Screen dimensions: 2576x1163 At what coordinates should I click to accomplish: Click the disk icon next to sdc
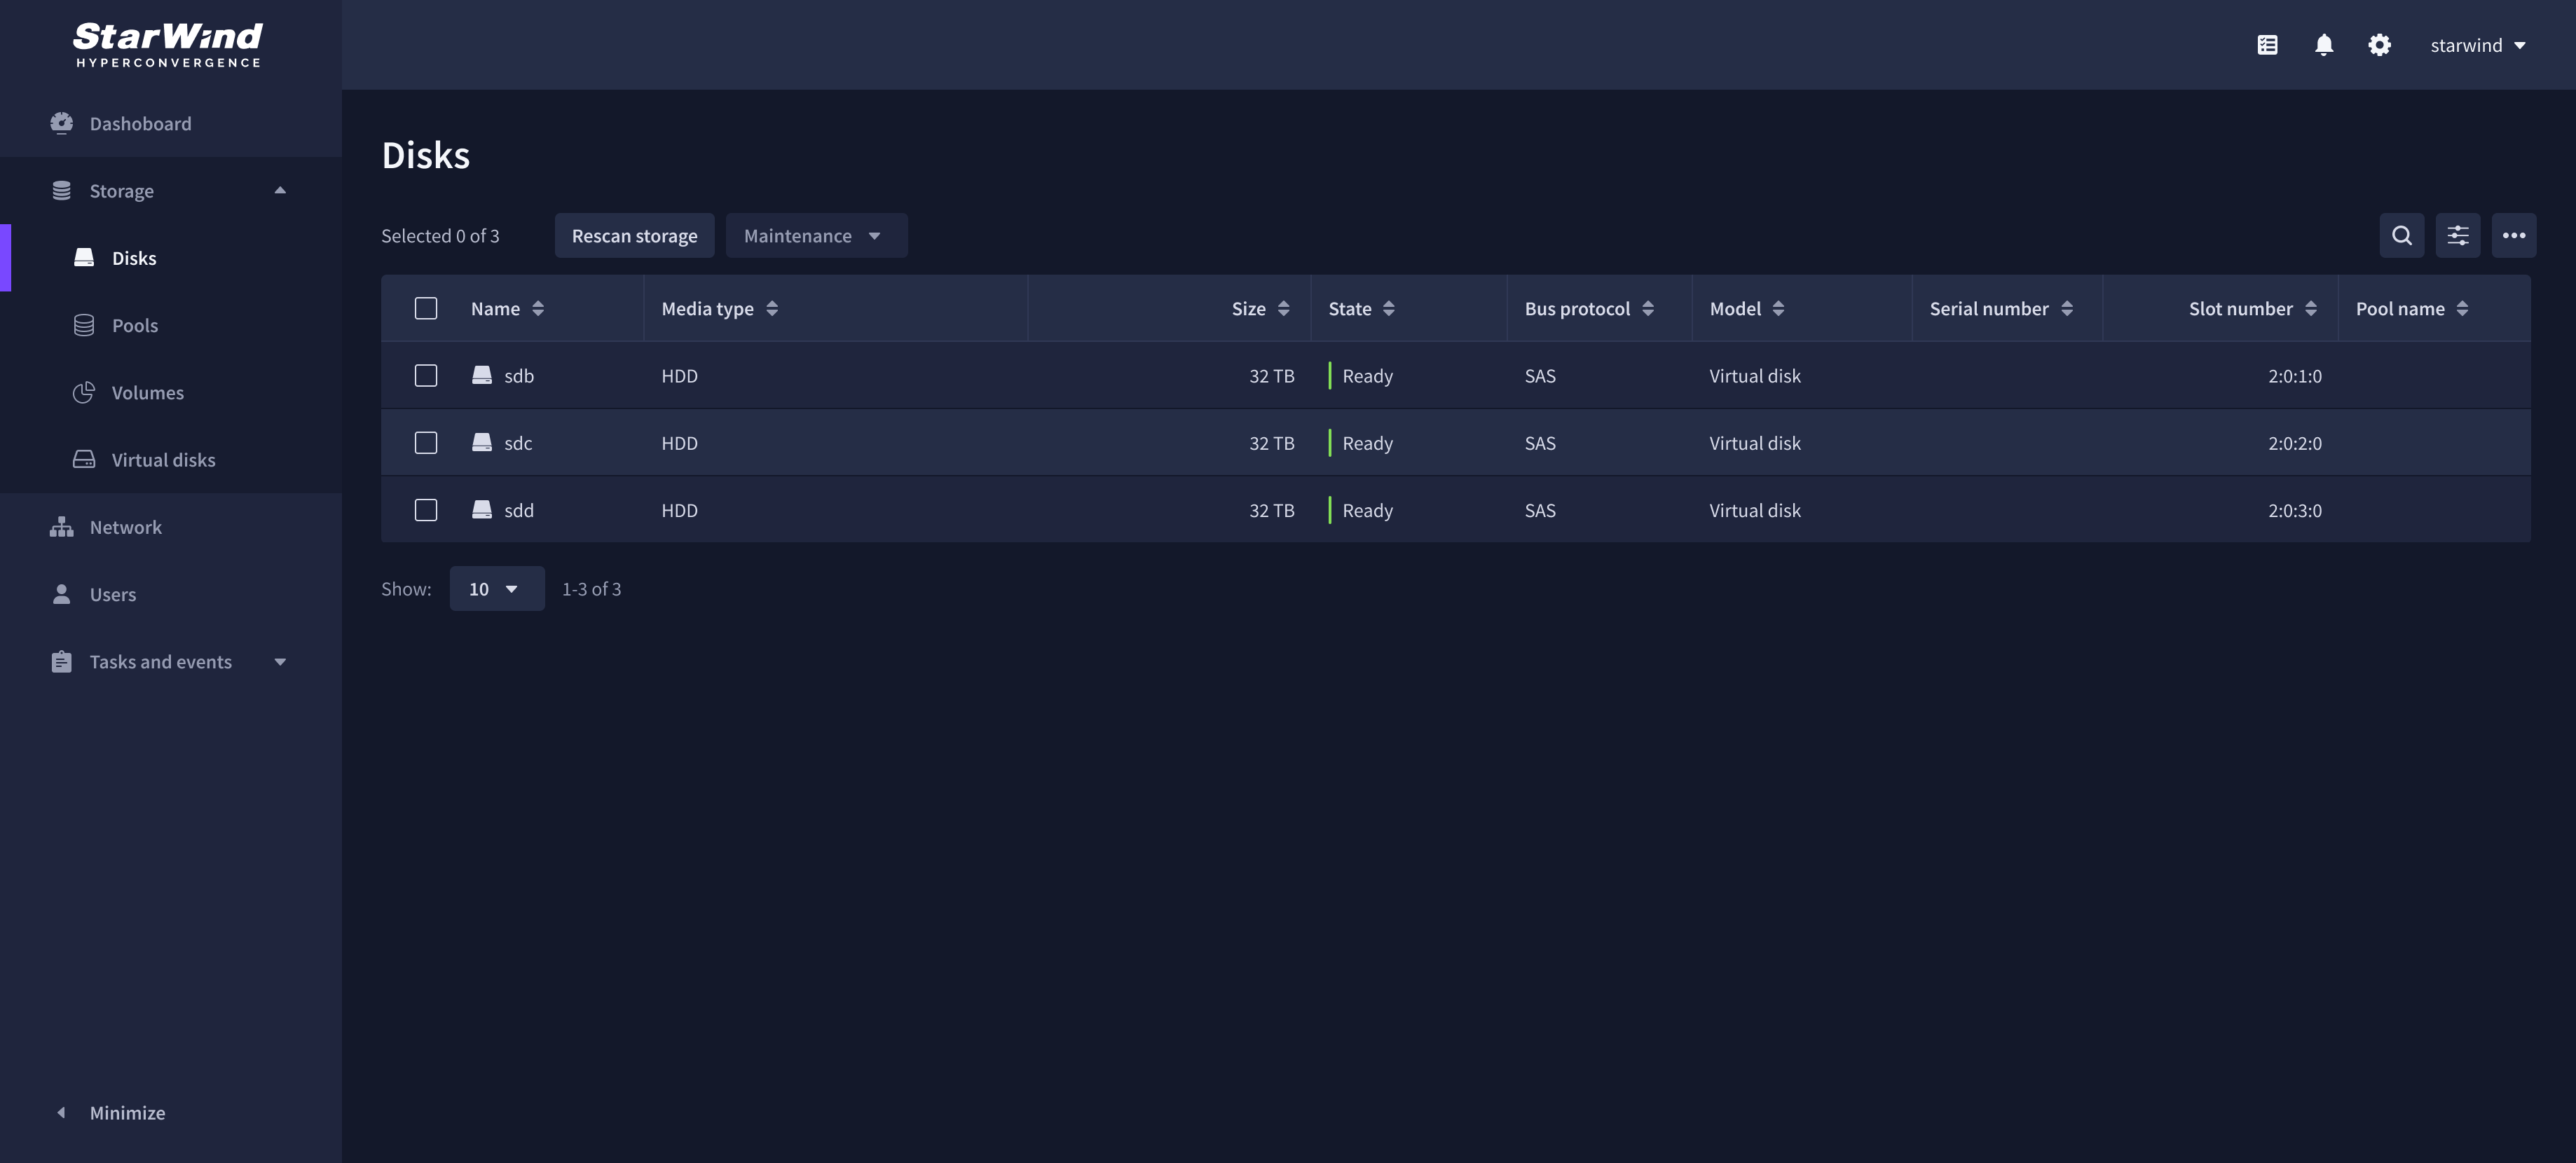[x=482, y=442]
